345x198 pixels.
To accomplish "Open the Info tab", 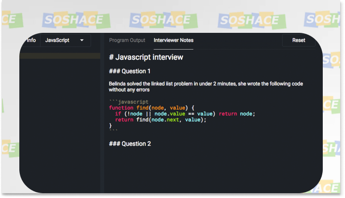I will click(31, 40).
